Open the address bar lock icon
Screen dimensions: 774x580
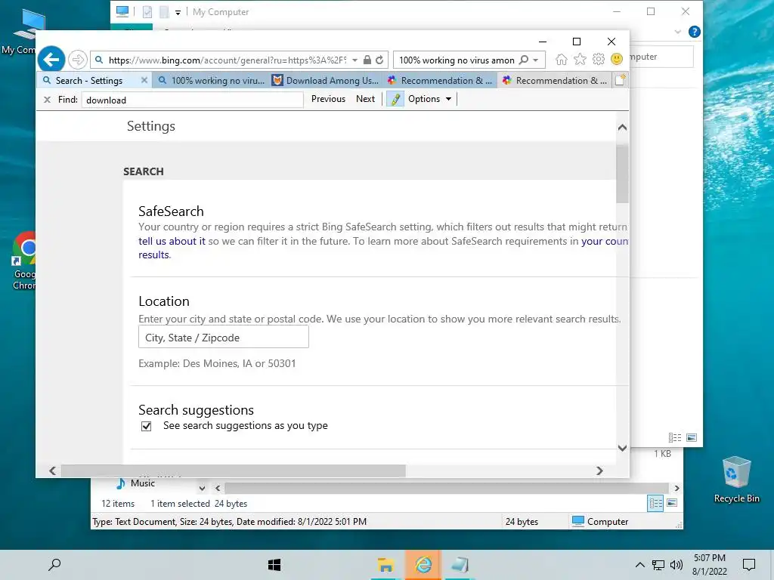(367, 60)
